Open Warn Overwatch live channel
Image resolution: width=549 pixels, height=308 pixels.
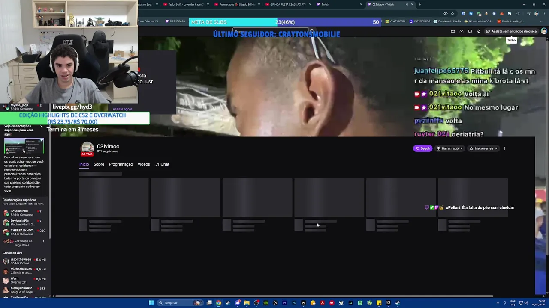[25, 280]
